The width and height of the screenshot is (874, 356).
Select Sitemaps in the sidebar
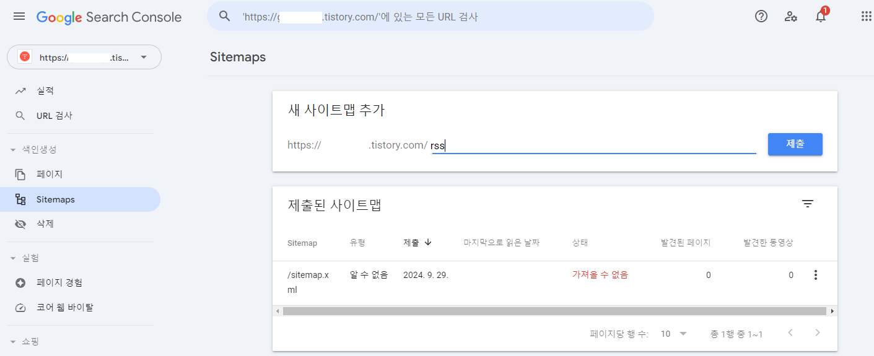click(81, 199)
